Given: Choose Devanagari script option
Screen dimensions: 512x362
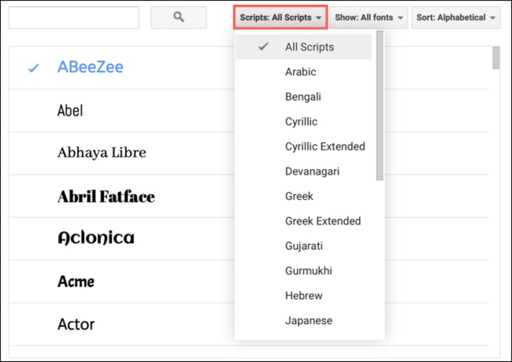Looking at the screenshot, I should [313, 171].
